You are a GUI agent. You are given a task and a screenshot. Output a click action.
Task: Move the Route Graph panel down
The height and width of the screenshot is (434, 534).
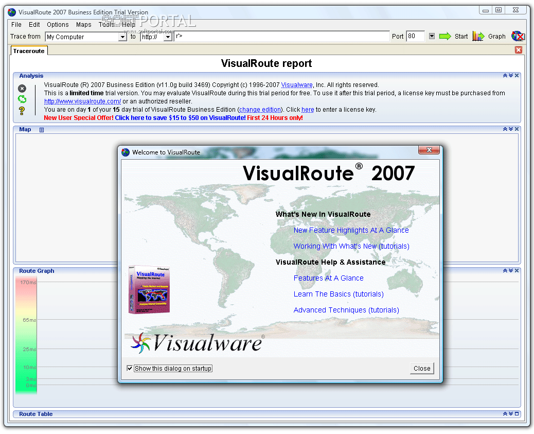pyautogui.click(x=511, y=271)
